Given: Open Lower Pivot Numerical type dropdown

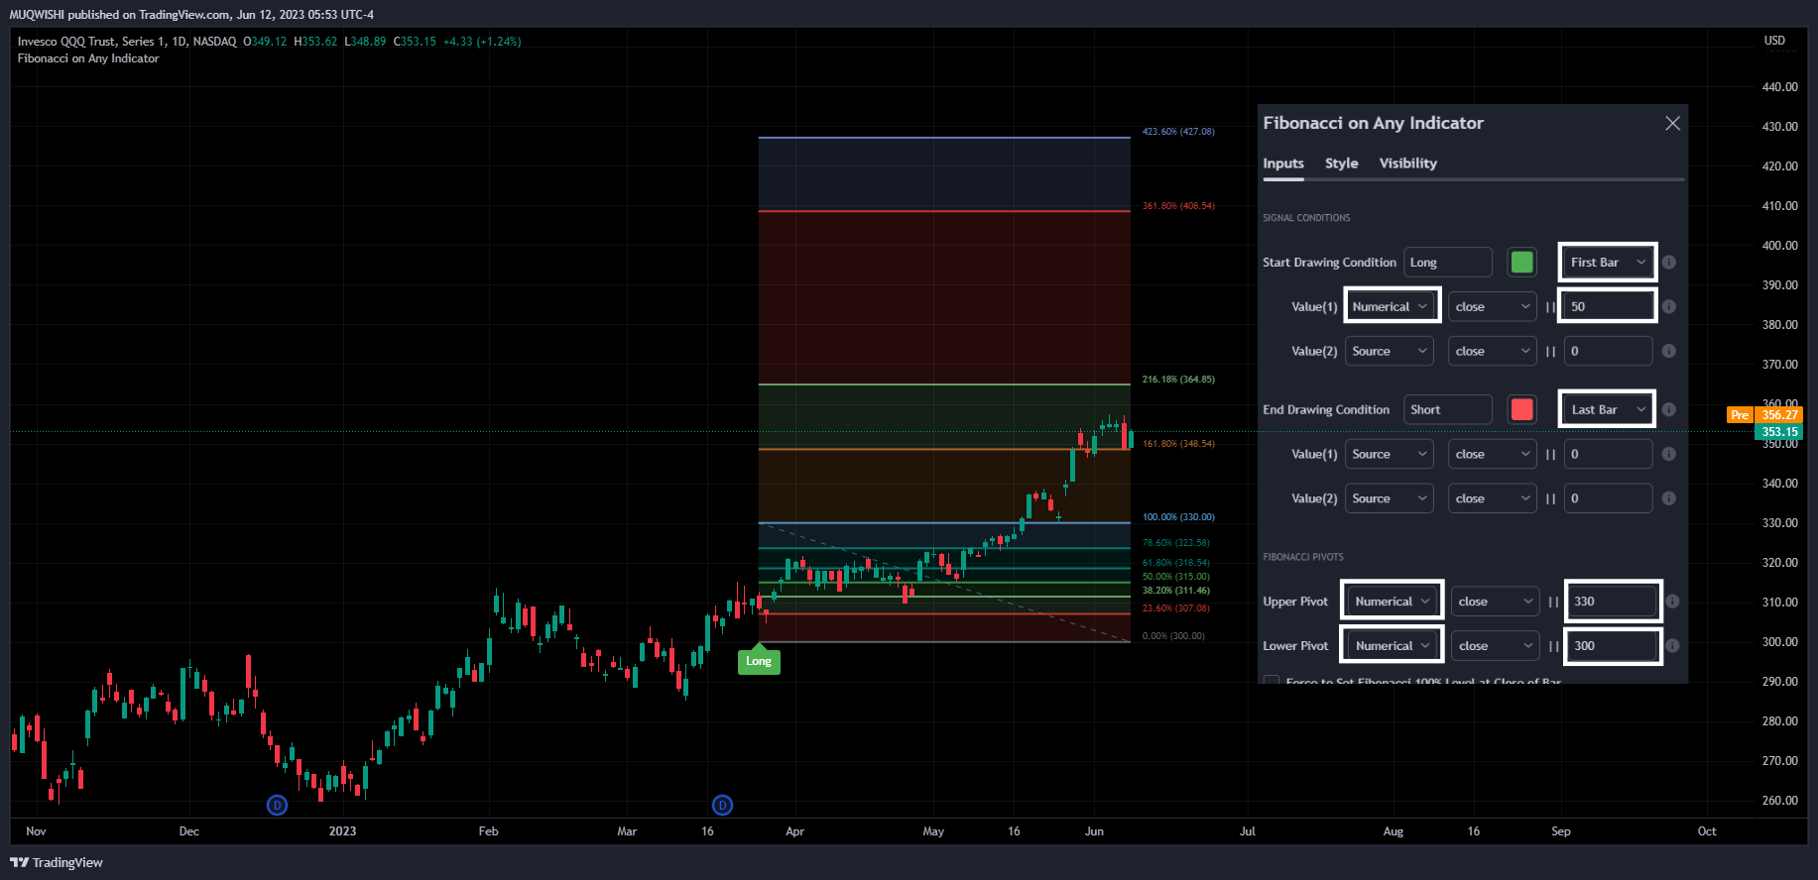Looking at the screenshot, I should coord(1393,646).
